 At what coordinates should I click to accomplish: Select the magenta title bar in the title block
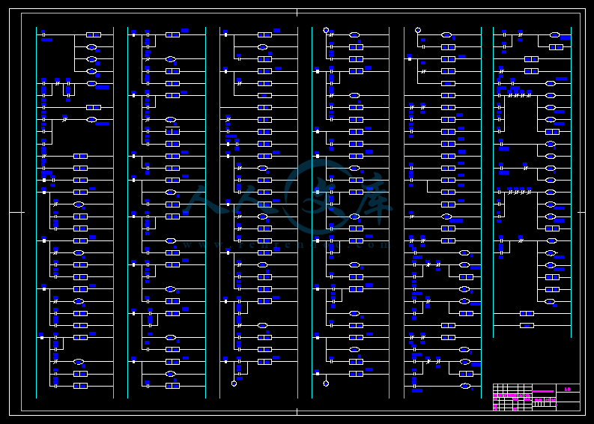tap(543, 392)
